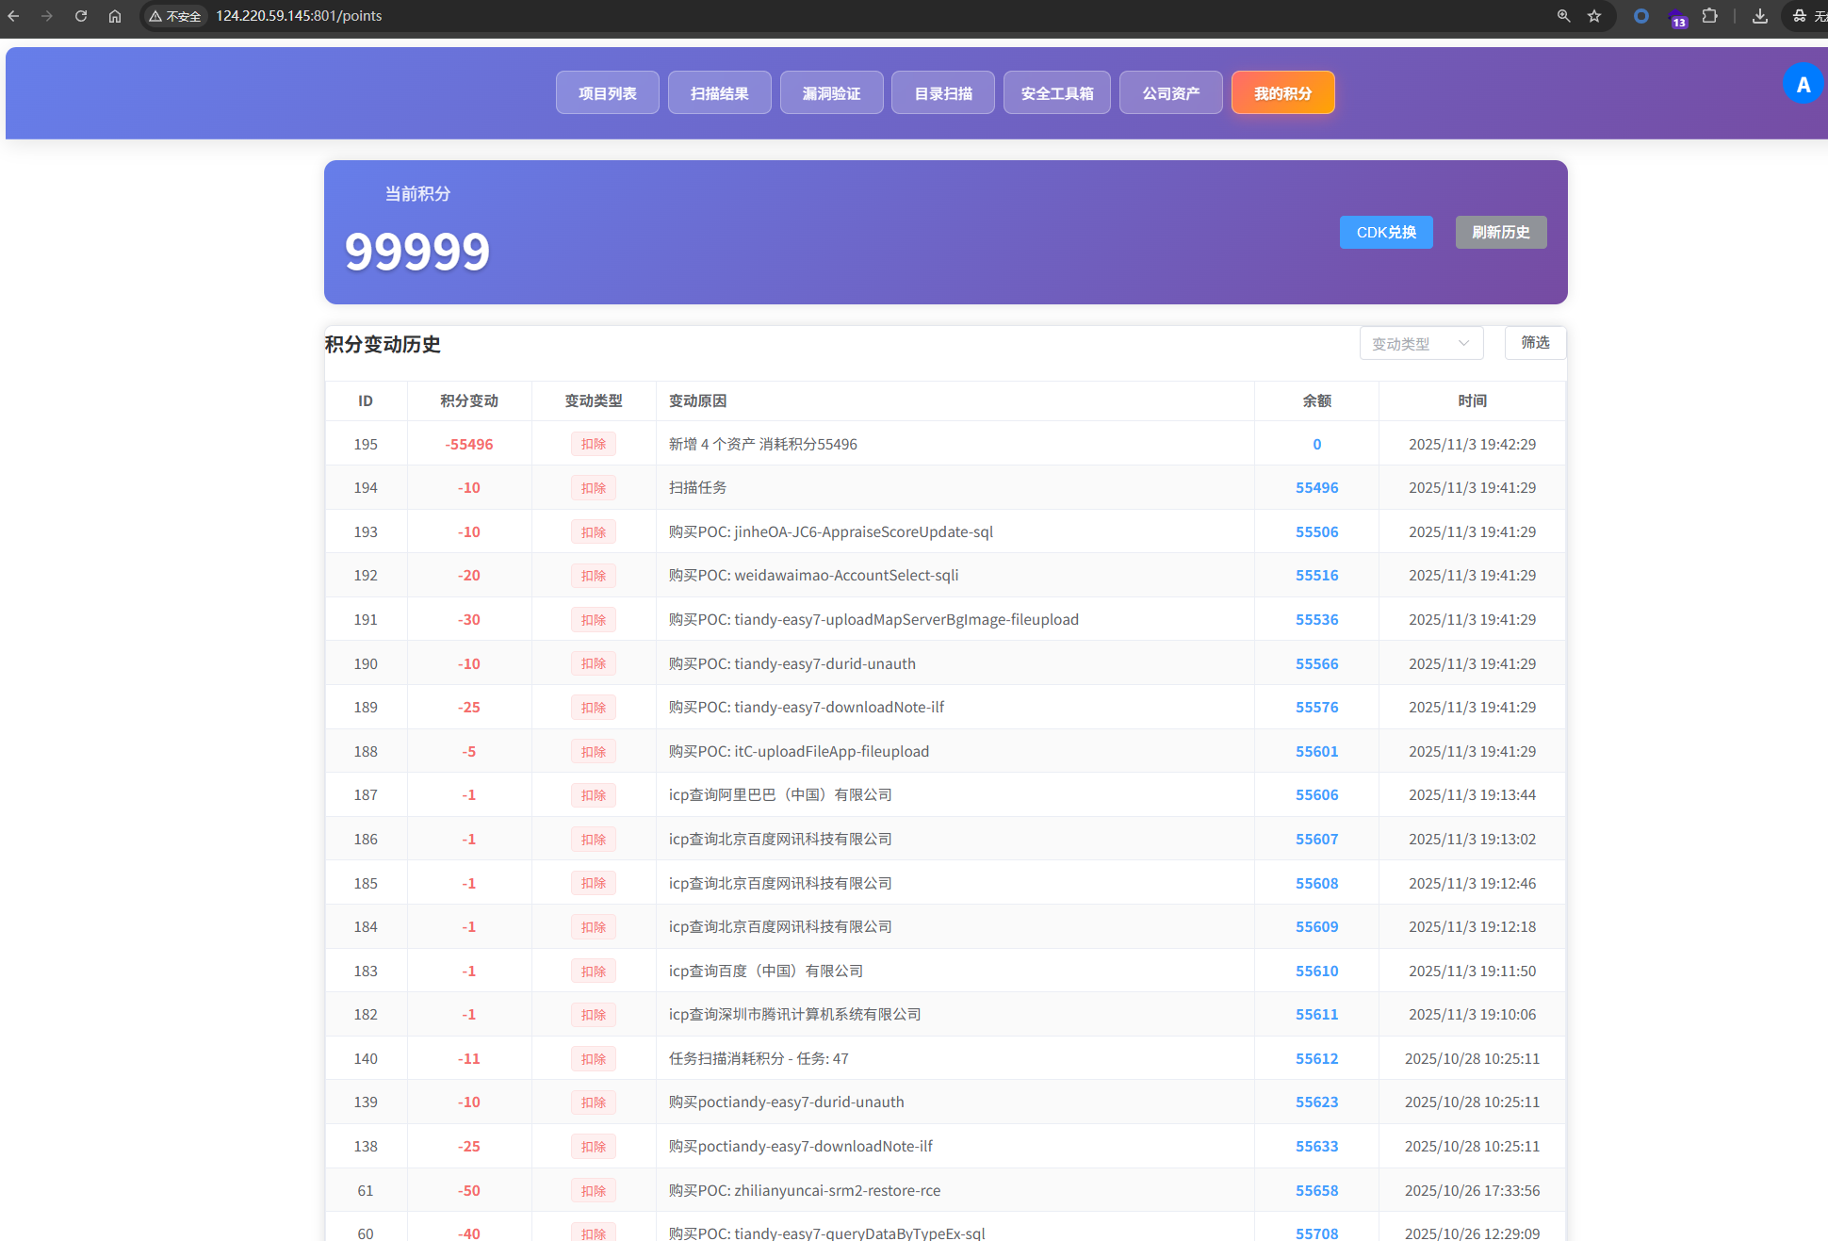This screenshot has height=1241, width=1828.
Task: Expand the 变动类型 dropdown filter
Action: point(1421,344)
